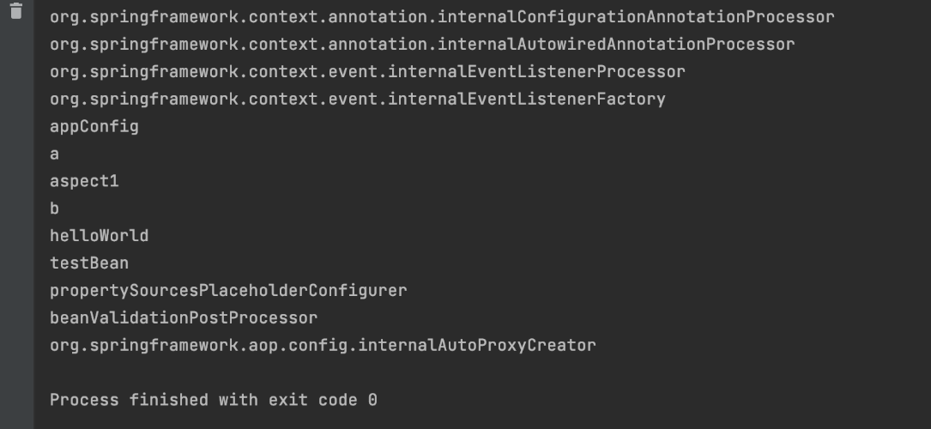Click the single letter 'b' bean line

(x=55, y=208)
